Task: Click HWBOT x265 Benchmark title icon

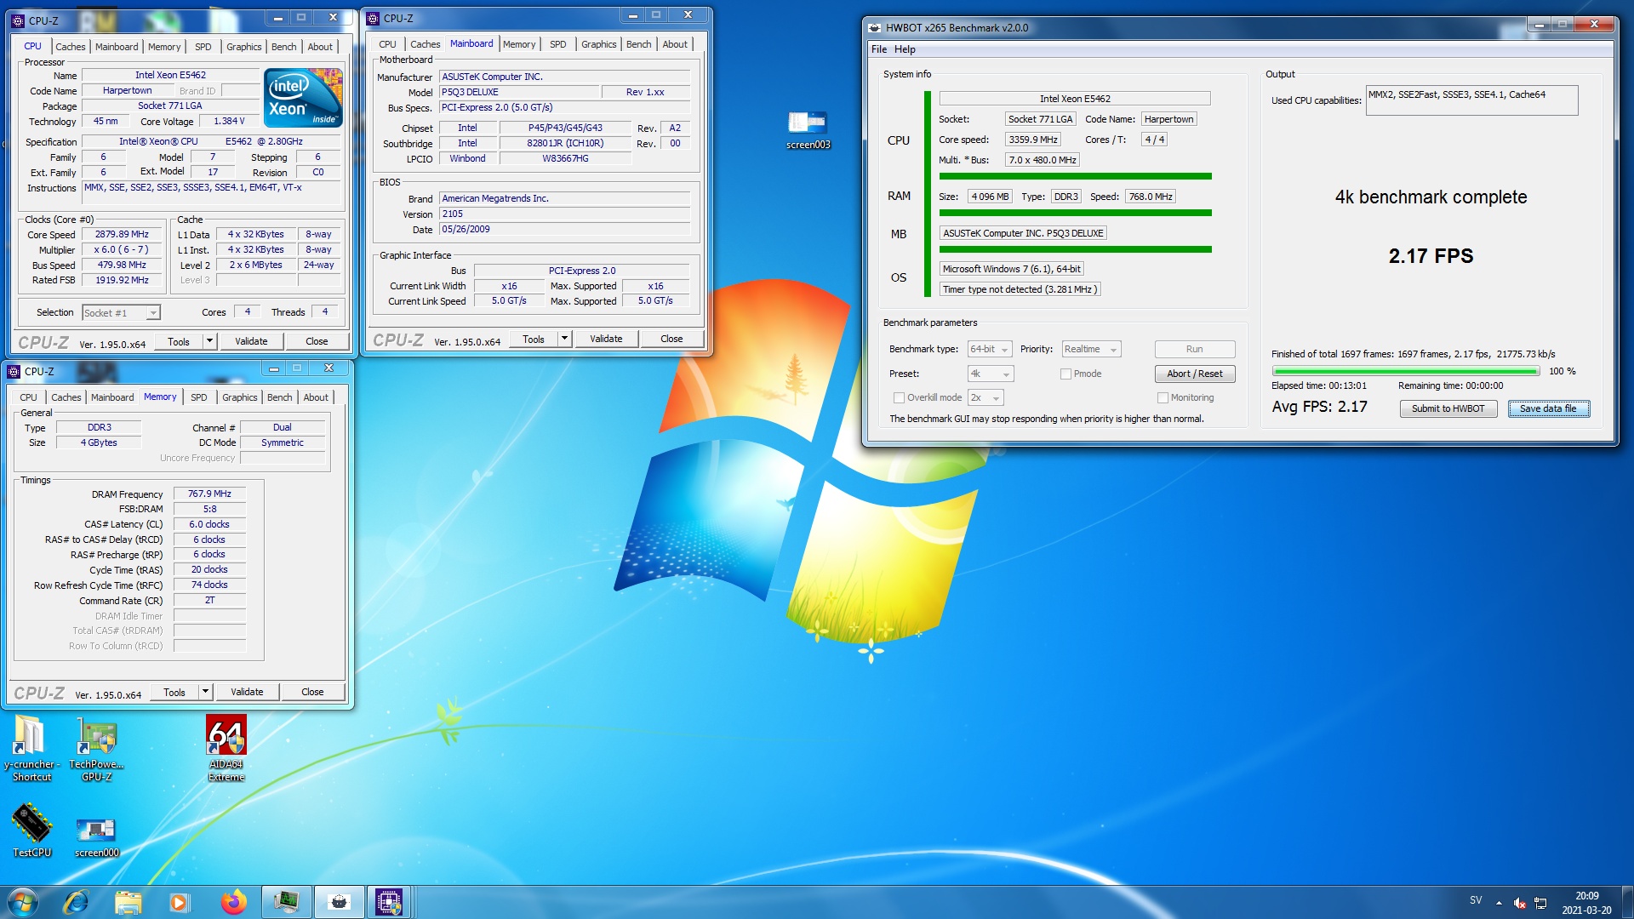Action: coord(874,27)
